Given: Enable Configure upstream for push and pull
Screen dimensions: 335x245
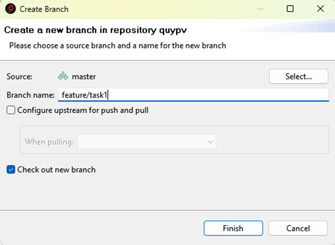Looking at the screenshot, I should (x=11, y=111).
